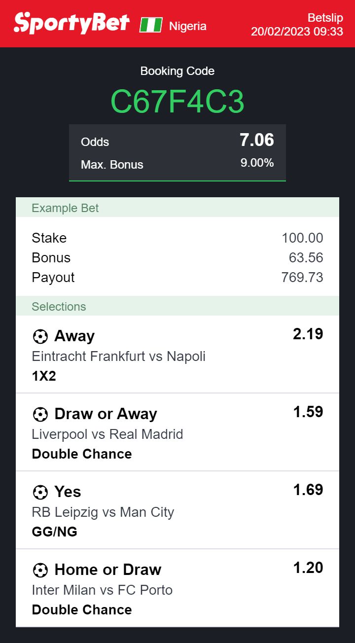The height and width of the screenshot is (643, 355).
Task: Open the Inter Milan vs FC Porto match
Action: 102,590
